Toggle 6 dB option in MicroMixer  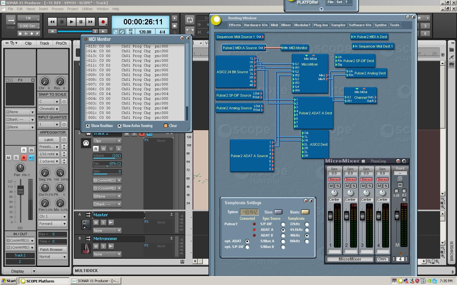point(396,191)
